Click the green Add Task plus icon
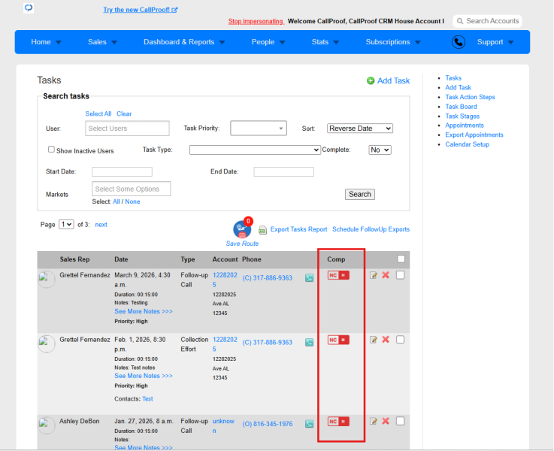Viewport: 554px width, 451px height. pyautogui.click(x=371, y=81)
